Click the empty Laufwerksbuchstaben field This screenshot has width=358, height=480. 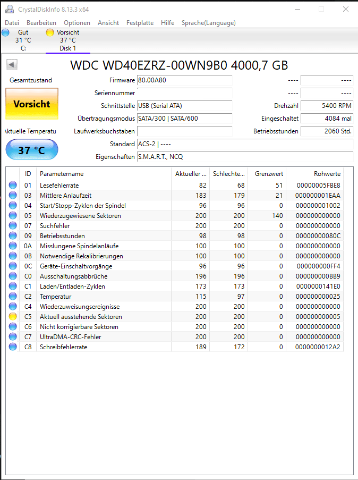tap(184, 131)
